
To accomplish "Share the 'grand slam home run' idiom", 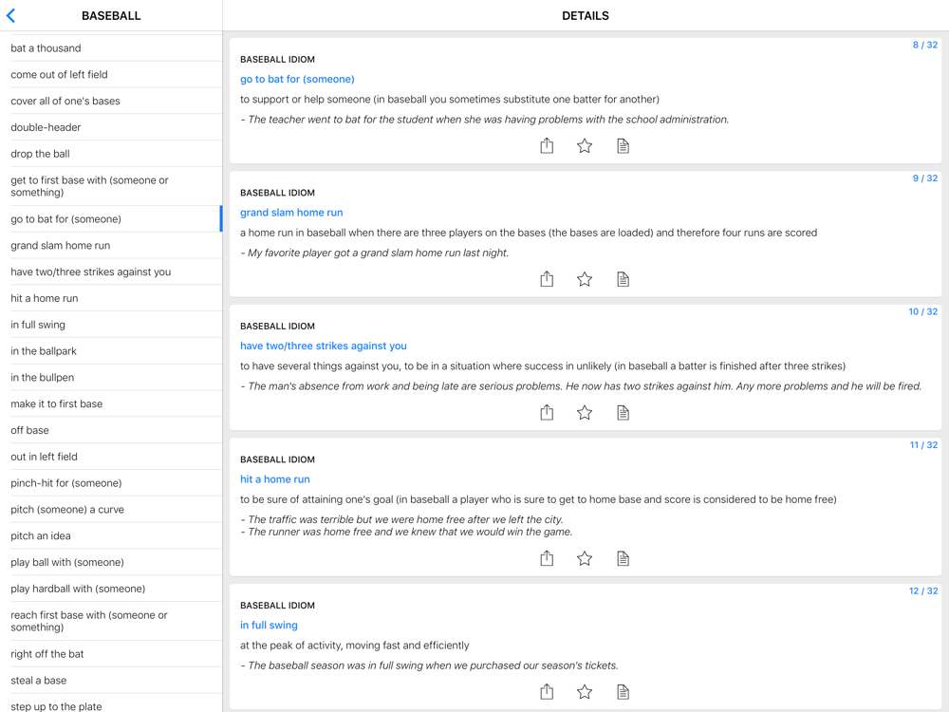I will (x=547, y=279).
